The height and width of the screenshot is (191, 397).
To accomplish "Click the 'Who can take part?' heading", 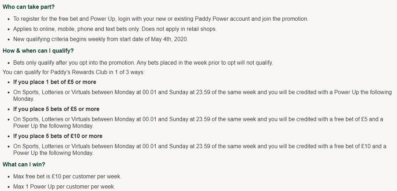I will 28,7.
